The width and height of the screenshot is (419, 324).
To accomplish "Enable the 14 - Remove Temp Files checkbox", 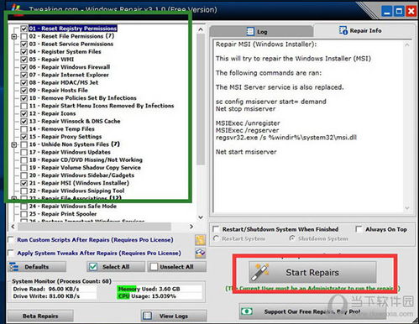I will [x=24, y=129].
